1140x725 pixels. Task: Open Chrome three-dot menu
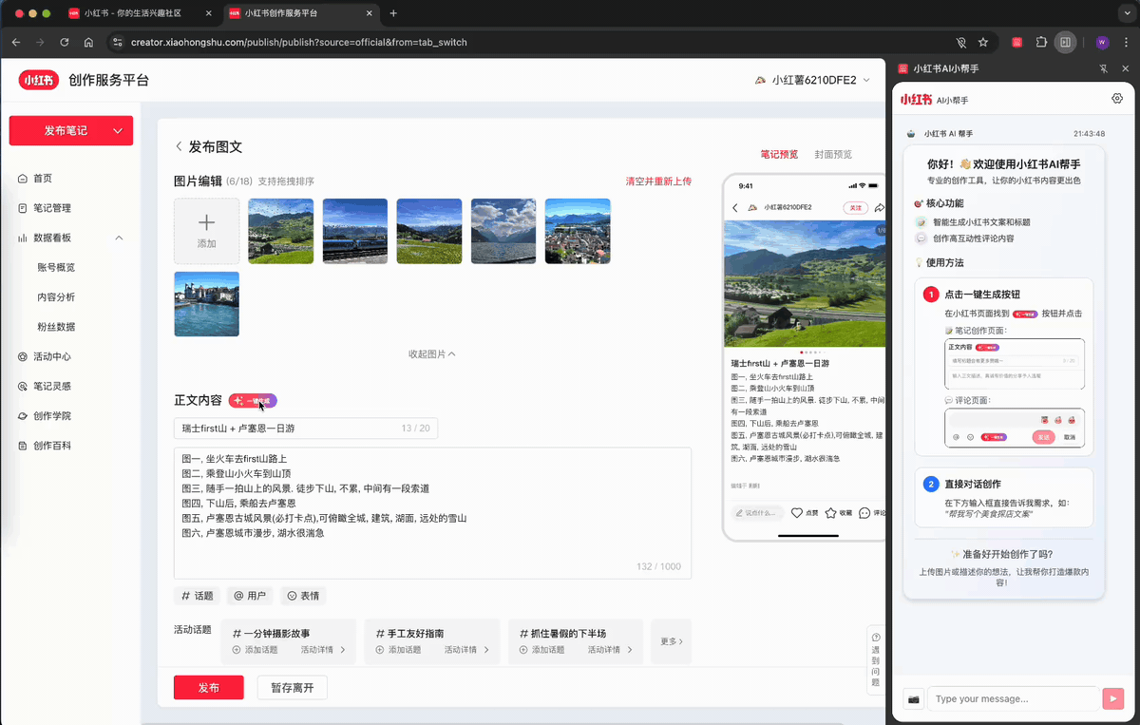pyautogui.click(x=1126, y=42)
